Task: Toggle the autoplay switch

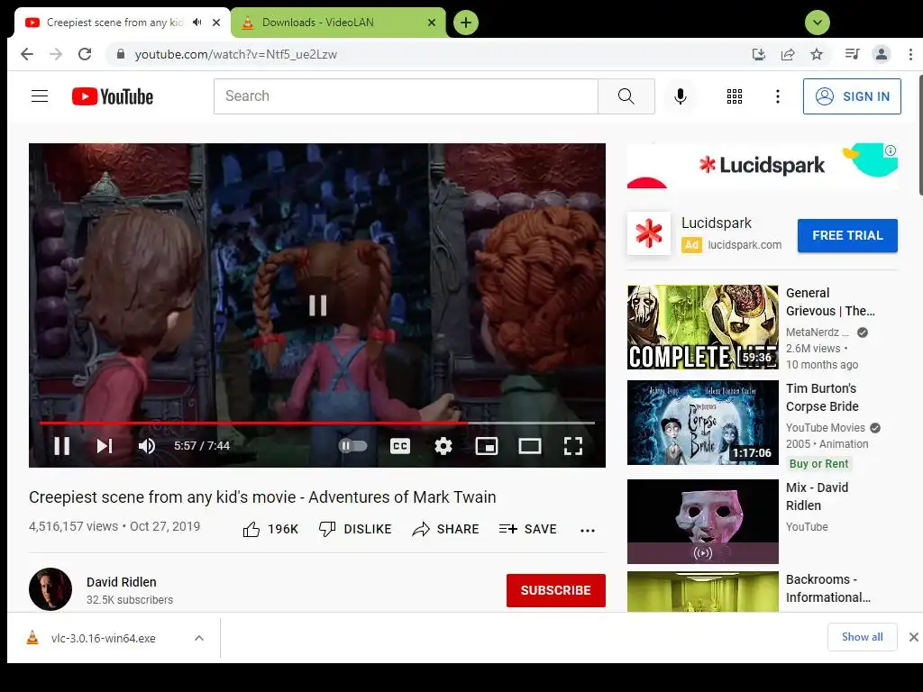Action: (353, 445)
